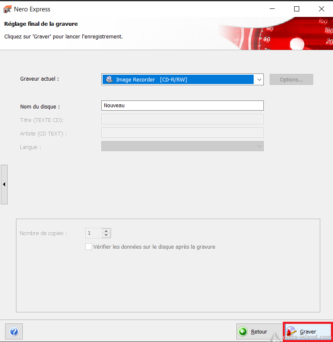Increase number of copies with up arrow
Image resolution: width=333 pixels, height=342 pixels.
point(106,231)
